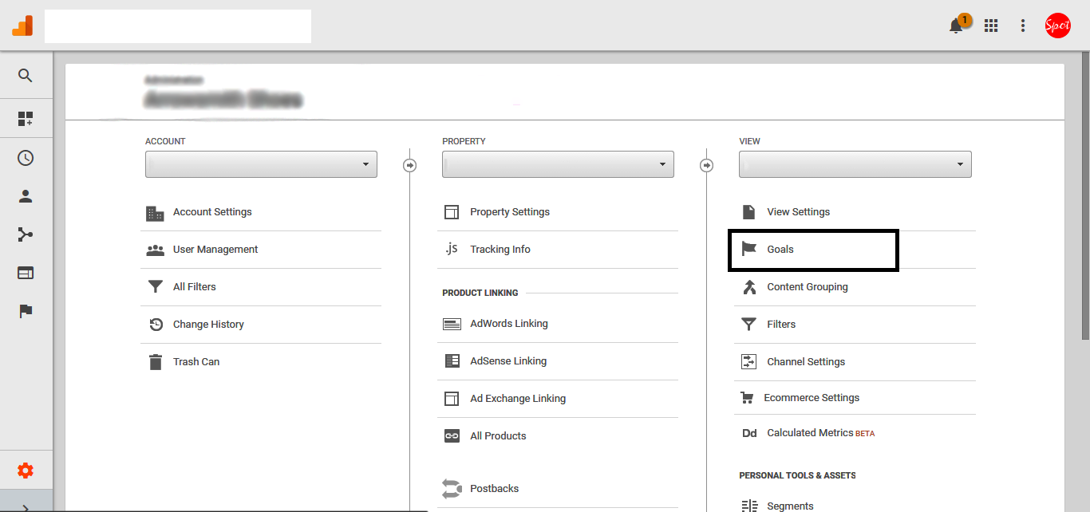Expand the View selector dropdown
The height and width of the screenshot is (512, 1090).
[855, 164]
